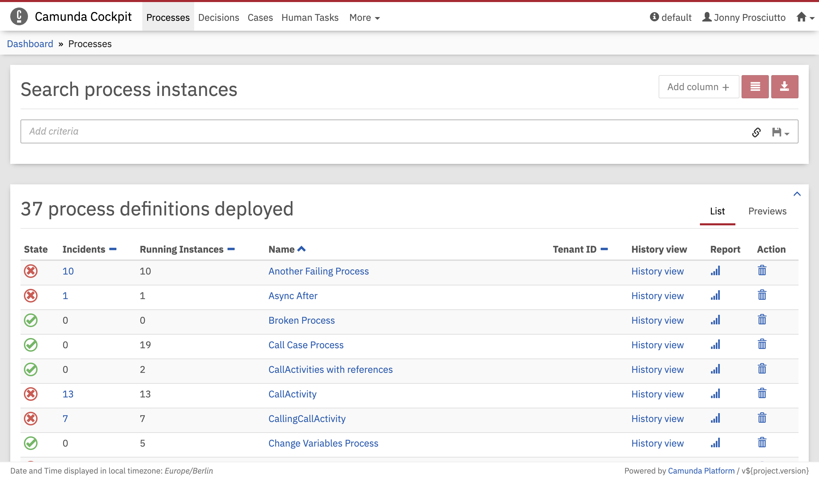Click the default engine info icon

[654, 17]
